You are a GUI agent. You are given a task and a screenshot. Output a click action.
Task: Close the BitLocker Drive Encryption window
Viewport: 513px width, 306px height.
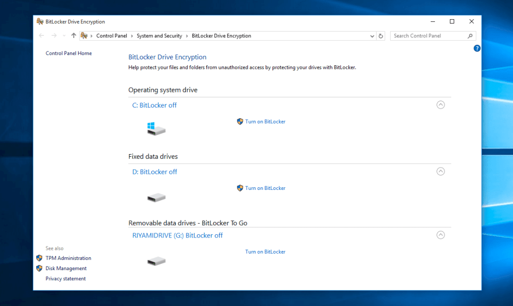coord(471,21)
